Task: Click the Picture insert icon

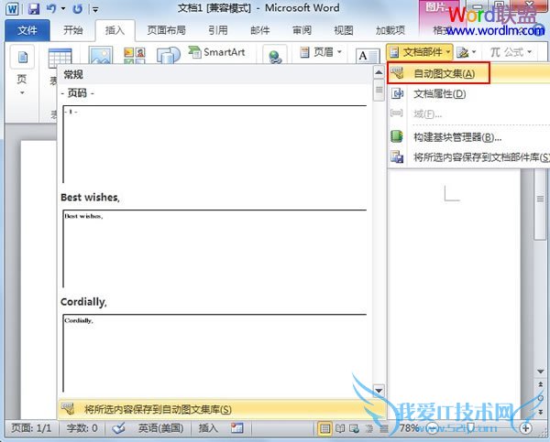Action: click(x=100, y=55)
